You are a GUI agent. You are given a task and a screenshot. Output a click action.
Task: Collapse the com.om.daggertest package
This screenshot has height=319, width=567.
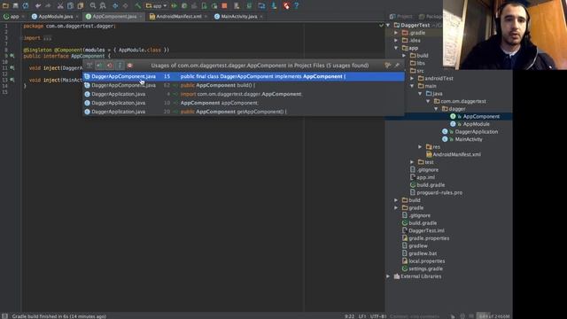[428, 101]
